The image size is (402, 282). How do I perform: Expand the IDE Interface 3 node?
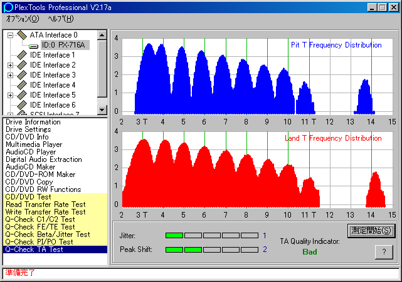(10, 75)
